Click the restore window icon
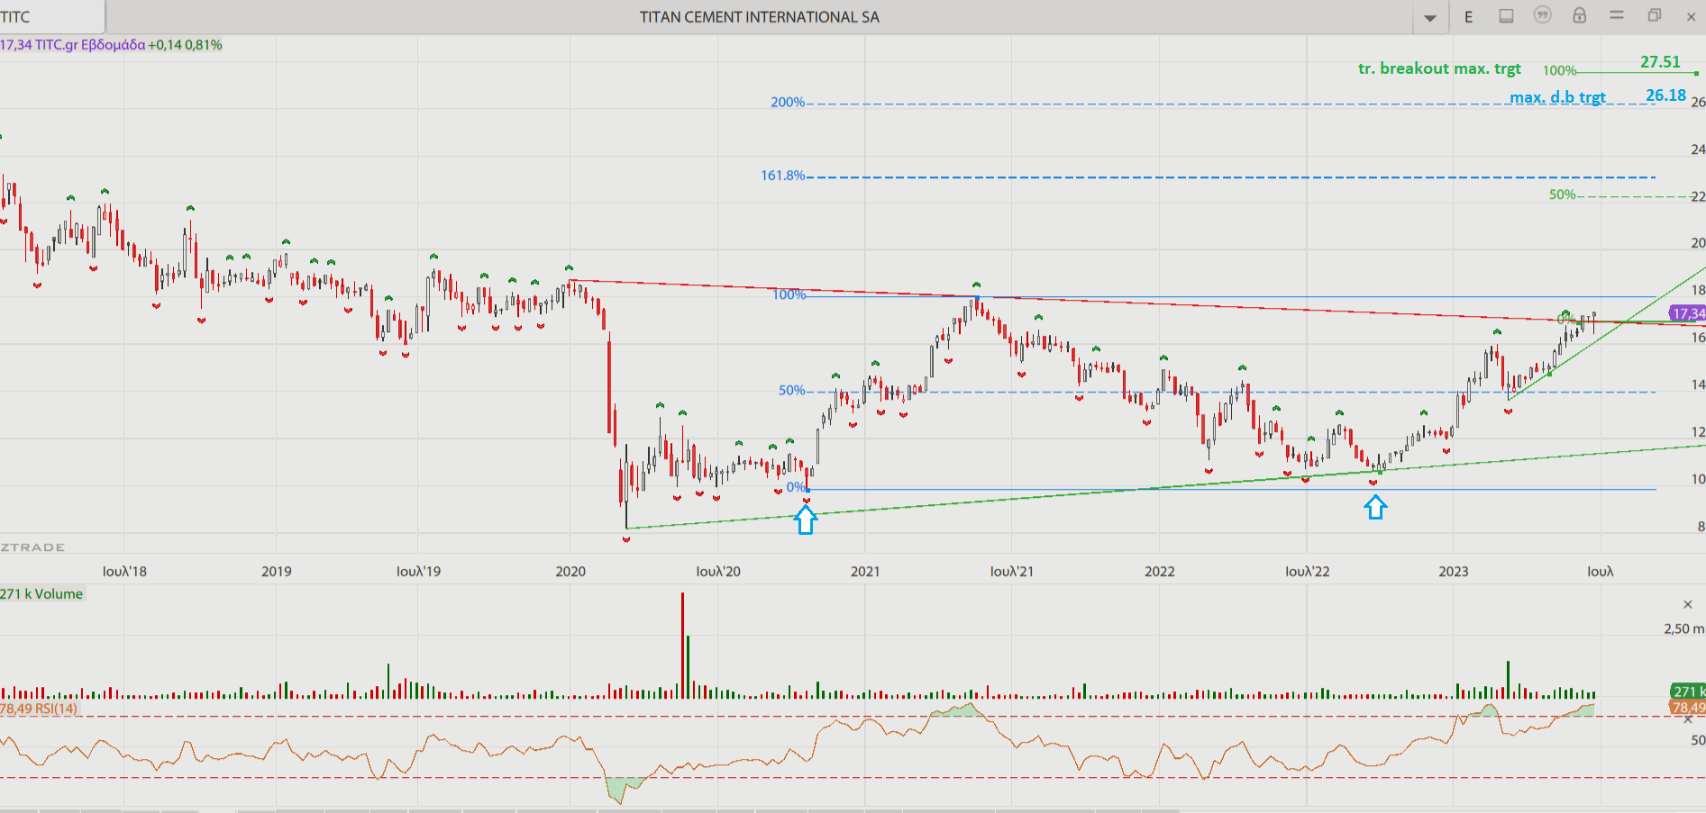The image size is (1706, 813). [1655, 15]
